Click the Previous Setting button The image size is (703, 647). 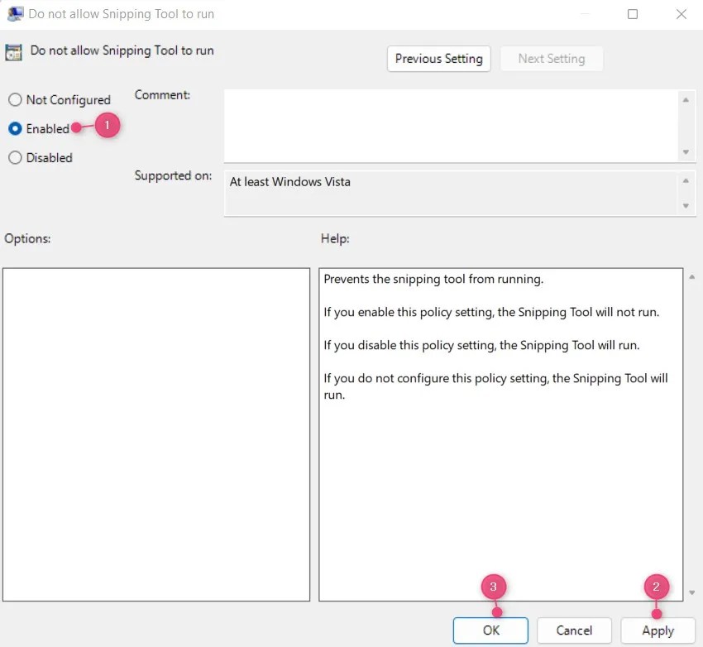438,59
